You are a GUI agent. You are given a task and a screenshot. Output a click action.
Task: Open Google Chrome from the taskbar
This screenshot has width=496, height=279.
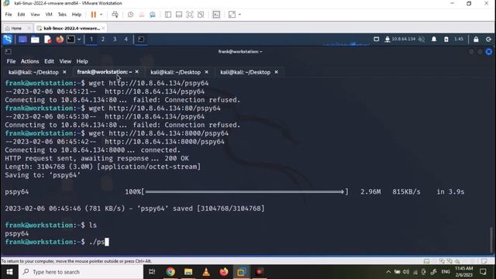point(170,272)
